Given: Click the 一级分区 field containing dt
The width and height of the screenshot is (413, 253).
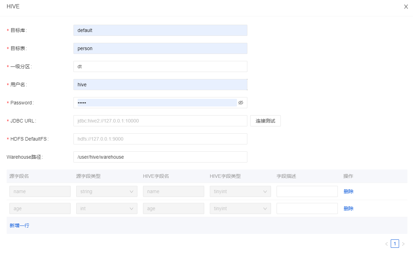Looking at the screenshot, I should point(160,66).
